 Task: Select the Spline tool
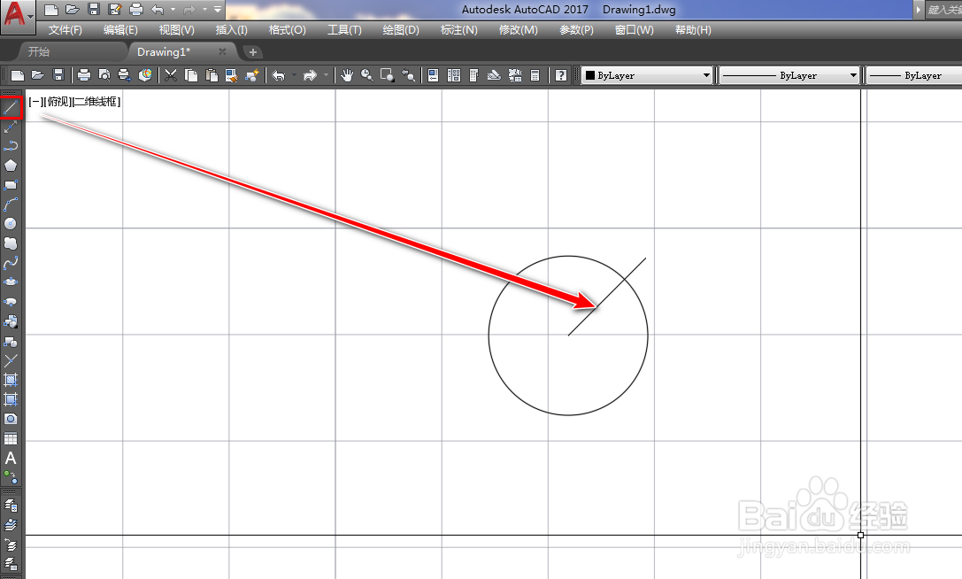[x=11, y=263]
